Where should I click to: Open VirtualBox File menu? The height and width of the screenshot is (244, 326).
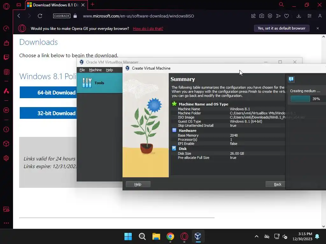tap(82, 70)
